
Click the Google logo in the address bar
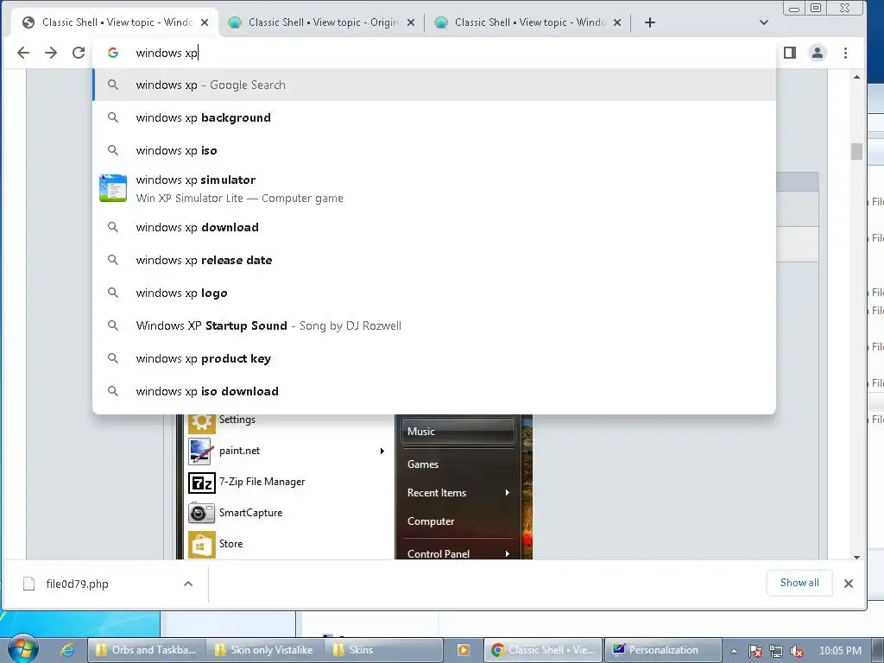[113, 53]
